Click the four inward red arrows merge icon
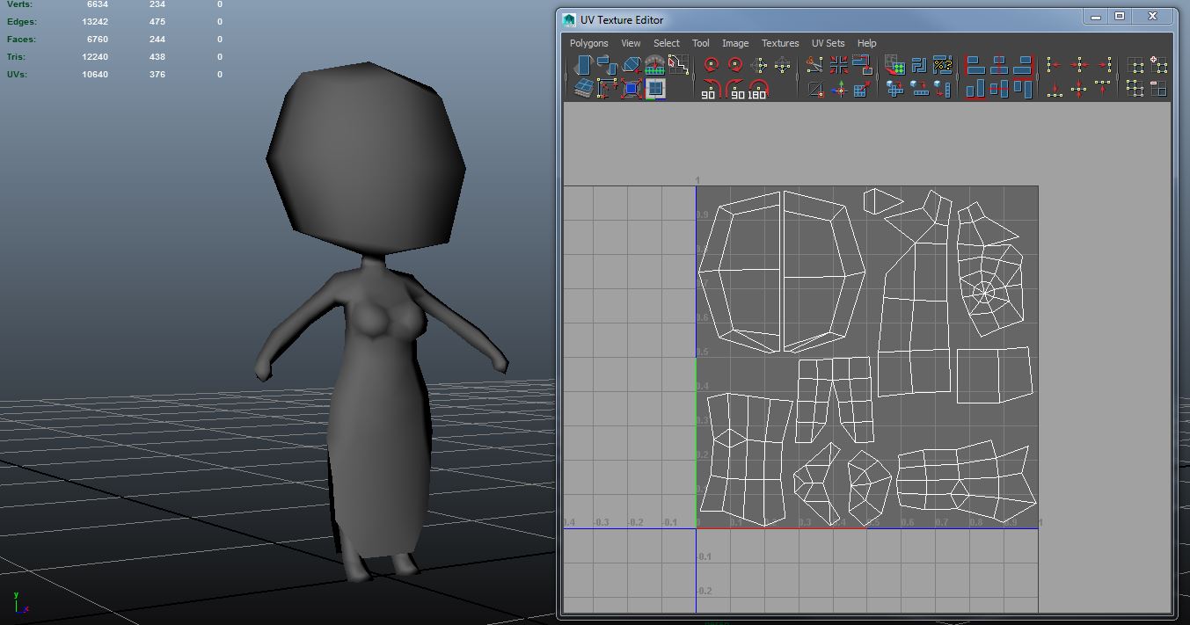Screen dimensions: 1190x625 839,65
